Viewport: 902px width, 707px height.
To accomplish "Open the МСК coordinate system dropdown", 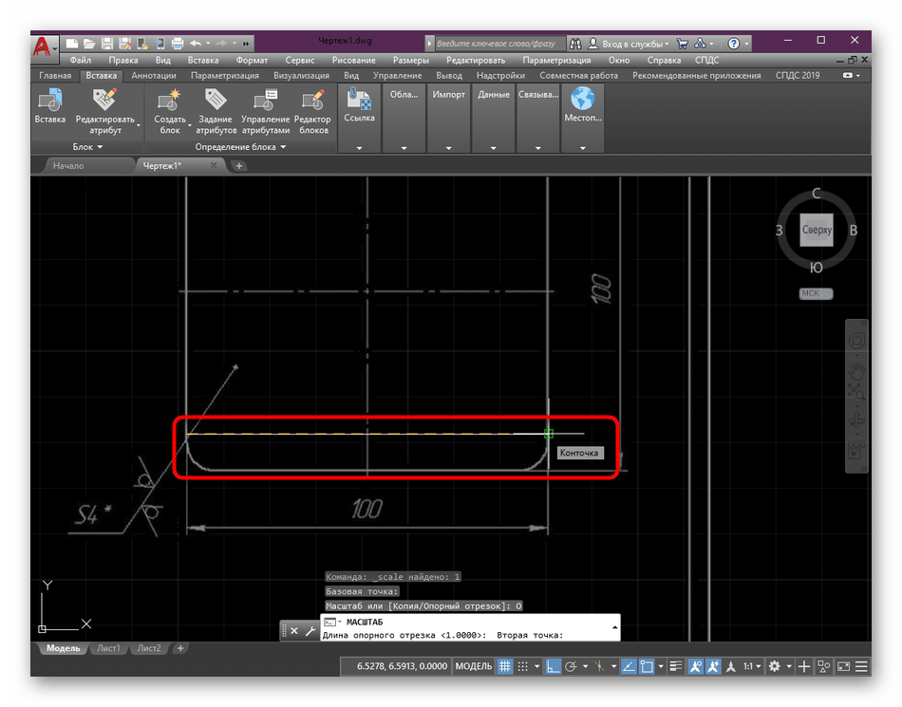I will pyautogui.click(x=816, y=293).
